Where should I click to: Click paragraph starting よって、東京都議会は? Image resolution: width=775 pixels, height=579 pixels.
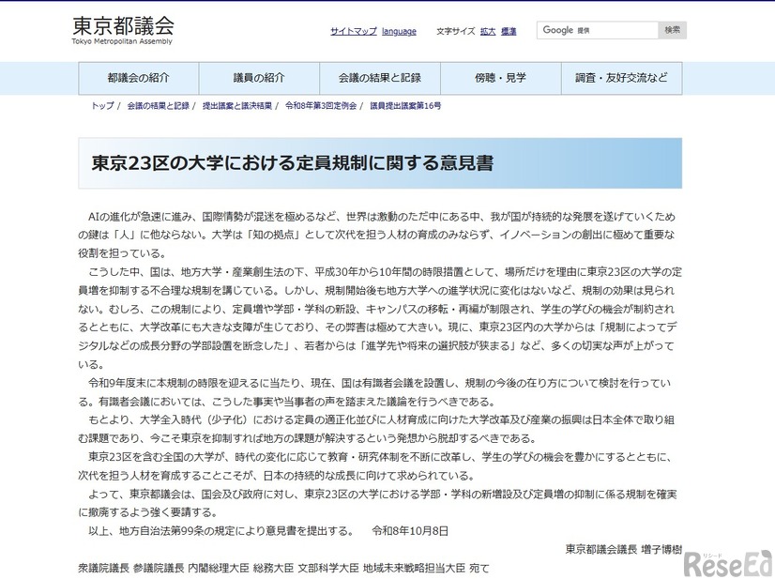pyautogui.click(x=377, y=503)
